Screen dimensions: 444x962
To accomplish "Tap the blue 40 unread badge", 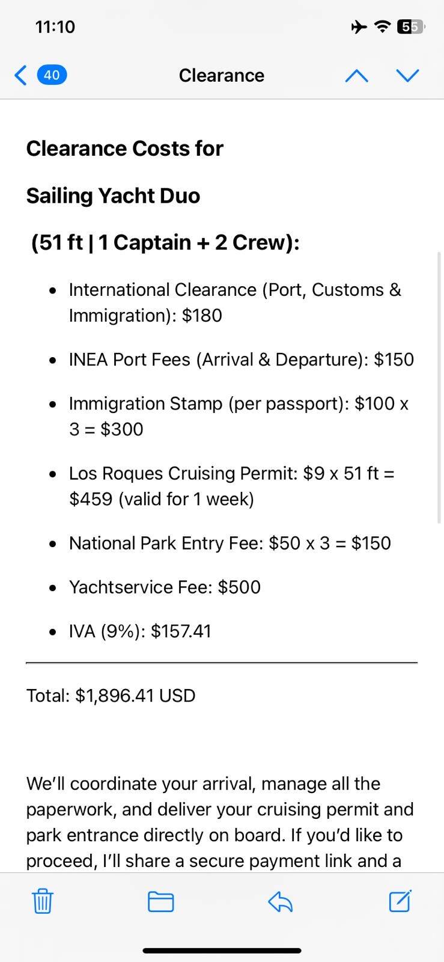I will [52, 75].
